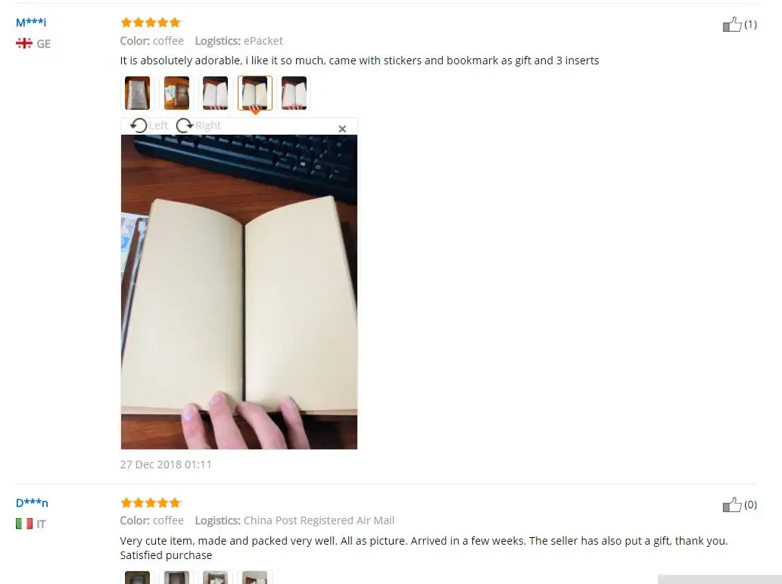
Task: Click the five-star rating on D***n's review
Action: pos(151,502)
